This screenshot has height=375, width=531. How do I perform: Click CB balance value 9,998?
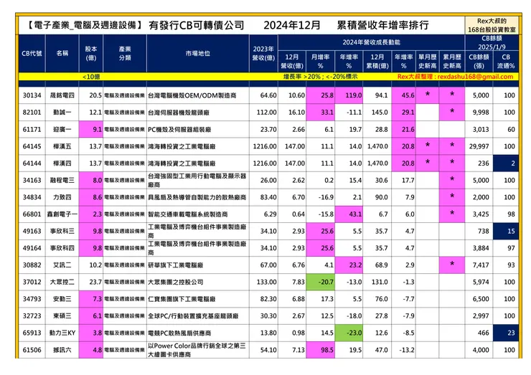pyautogui.click(x=479, y=113)
